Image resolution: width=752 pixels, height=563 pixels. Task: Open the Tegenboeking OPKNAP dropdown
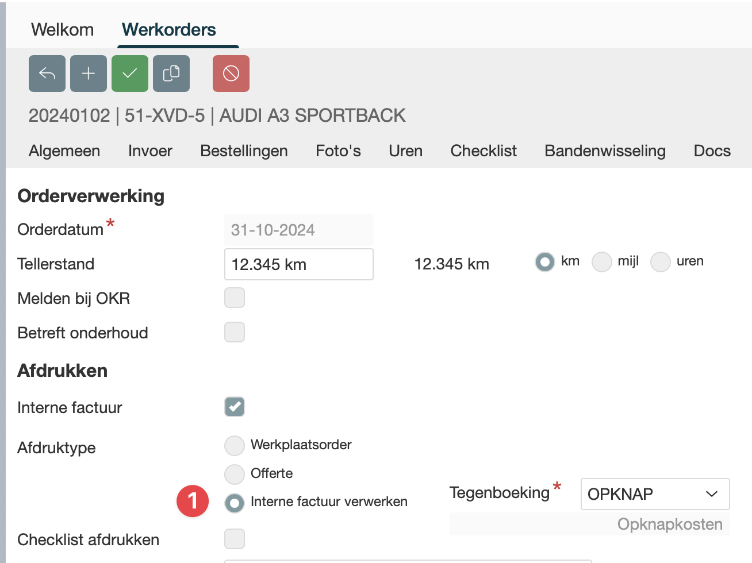coord(655,494)
